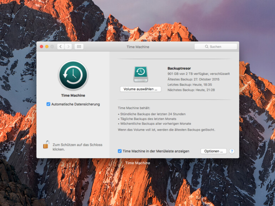Open the help question mark button
Image resolution: width=275 pixels, height=206 pixels.
point(232,151)
